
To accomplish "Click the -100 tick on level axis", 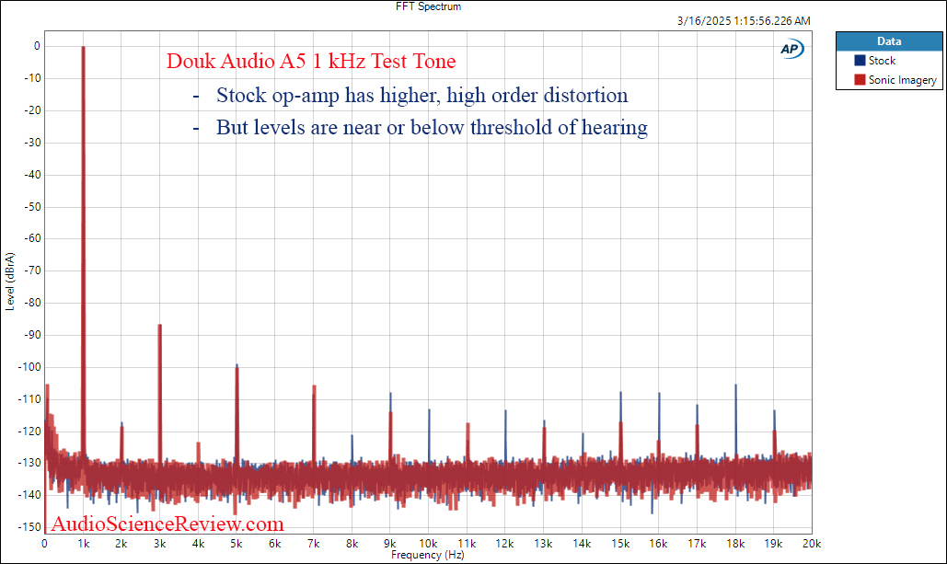I will tap(30, 366).
